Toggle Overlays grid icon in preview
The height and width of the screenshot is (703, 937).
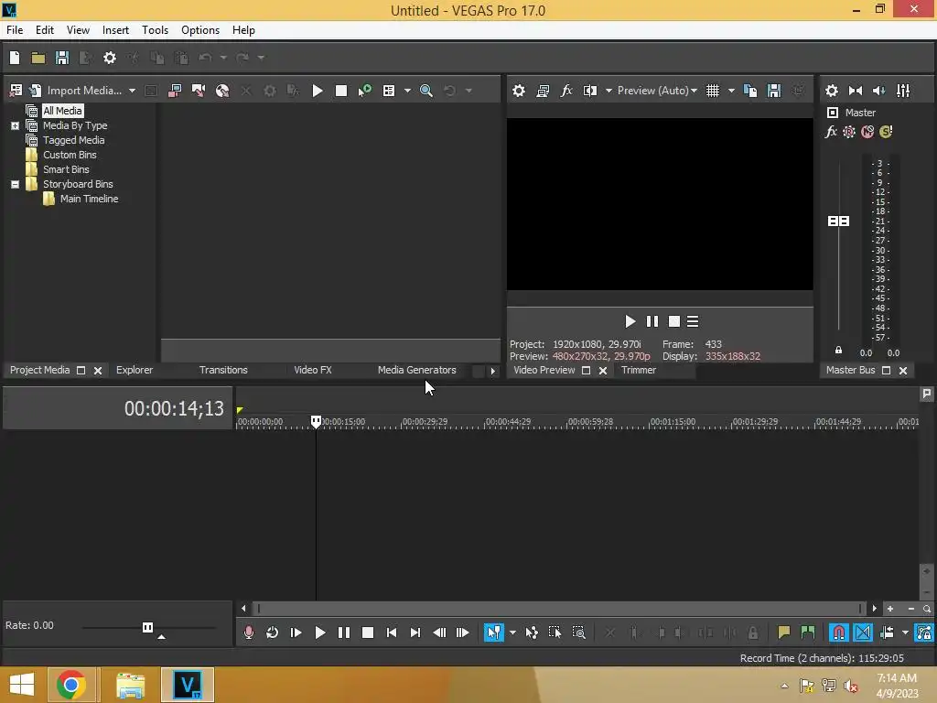712,91
